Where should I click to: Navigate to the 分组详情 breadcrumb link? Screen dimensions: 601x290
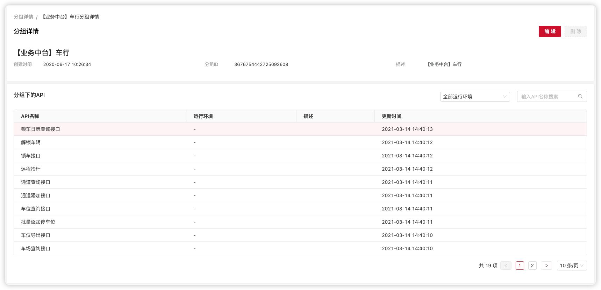[x=23, y=17]
